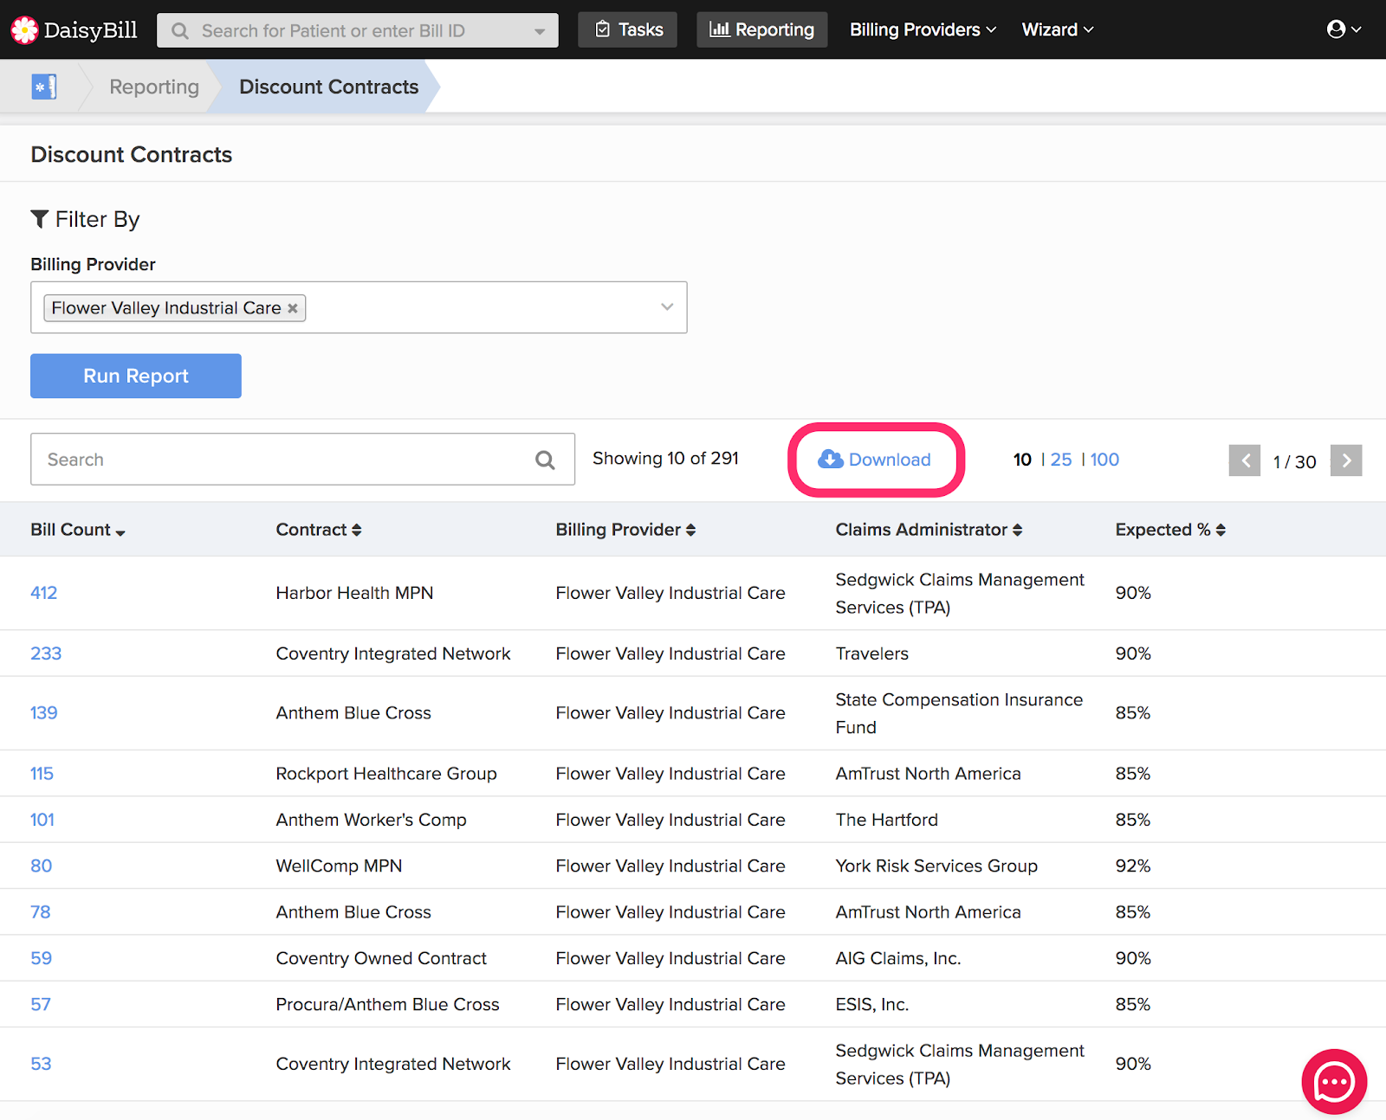
Task: Open the Wizard menu
Action: [1058, 29]
